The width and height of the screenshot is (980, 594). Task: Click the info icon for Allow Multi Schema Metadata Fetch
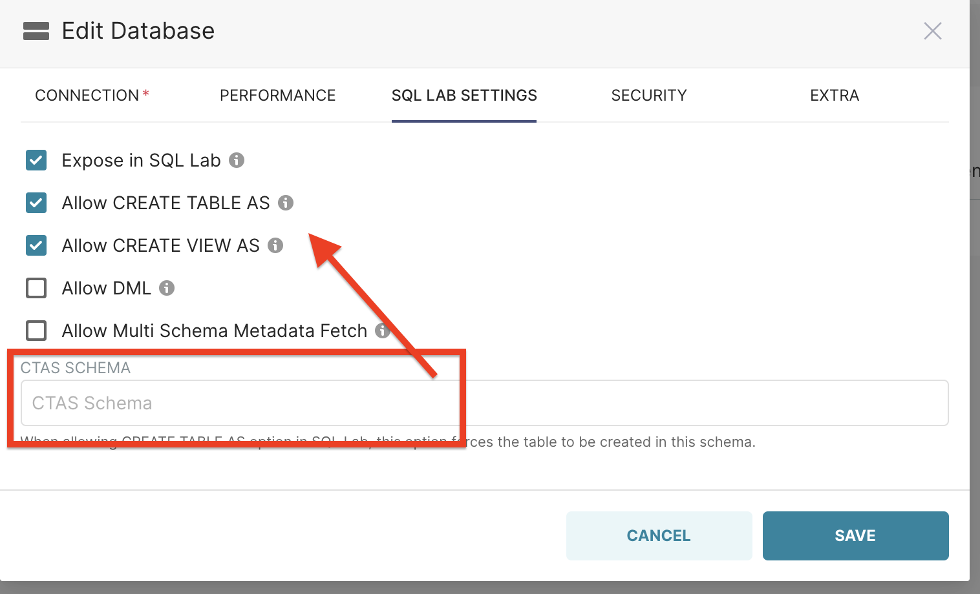(x=382, y=331)
